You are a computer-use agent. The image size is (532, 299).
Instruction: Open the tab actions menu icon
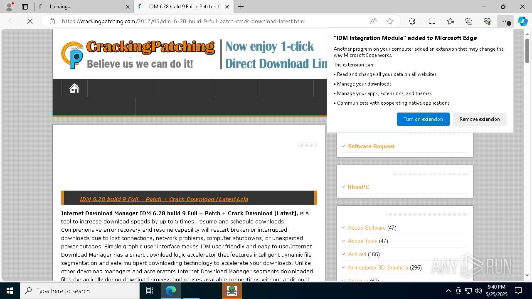(x=25, y=7)
